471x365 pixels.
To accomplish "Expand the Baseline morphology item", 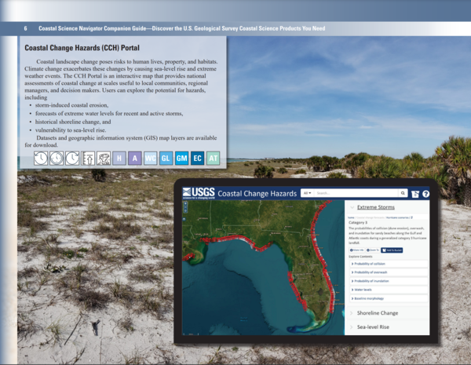I will point(389,298).
